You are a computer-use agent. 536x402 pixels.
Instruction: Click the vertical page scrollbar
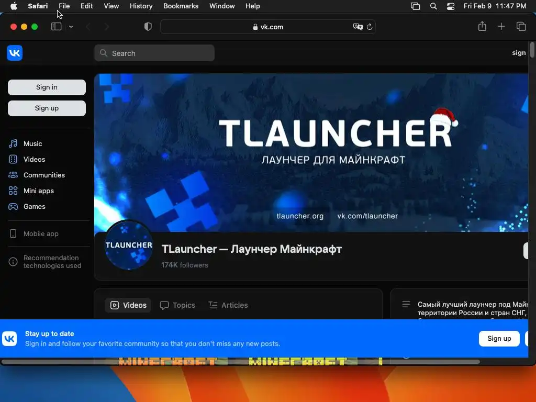pyautogui.click(x=532, y=50)
